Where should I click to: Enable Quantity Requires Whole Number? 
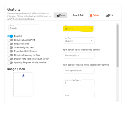(x=10, y=63)
